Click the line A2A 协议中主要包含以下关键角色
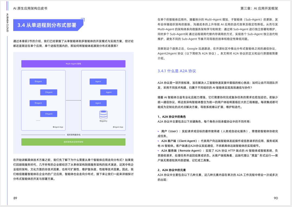Image resolution: width=292 pixels, height=207 pixels. point(204,122)
